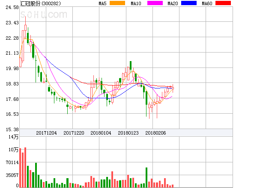Click the 18.83 price axis label

coord(12,84)
